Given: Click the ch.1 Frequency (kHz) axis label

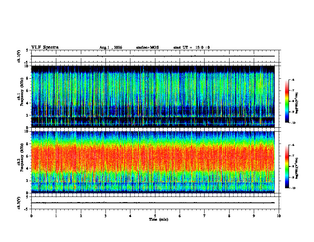Looking at the screenshot, I should [20, 96].
